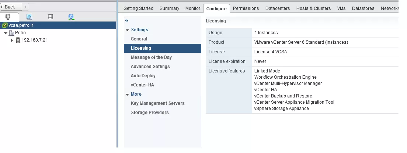Image resolution: width=407 pixels, height=153 pixels.
Task: Click the Licensed features label
Action: pyautogui.click(x=227, y=71)
